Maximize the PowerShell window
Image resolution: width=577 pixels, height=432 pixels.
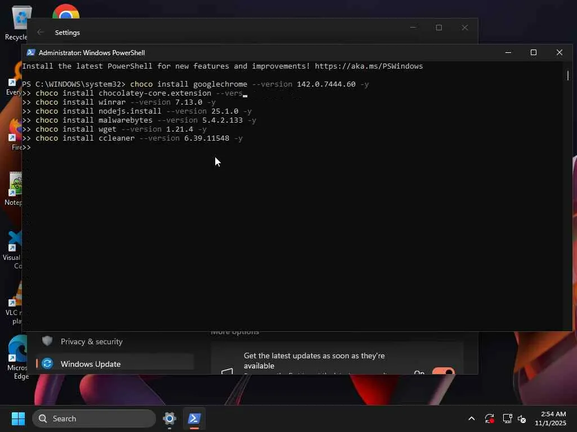click(533, 52)
